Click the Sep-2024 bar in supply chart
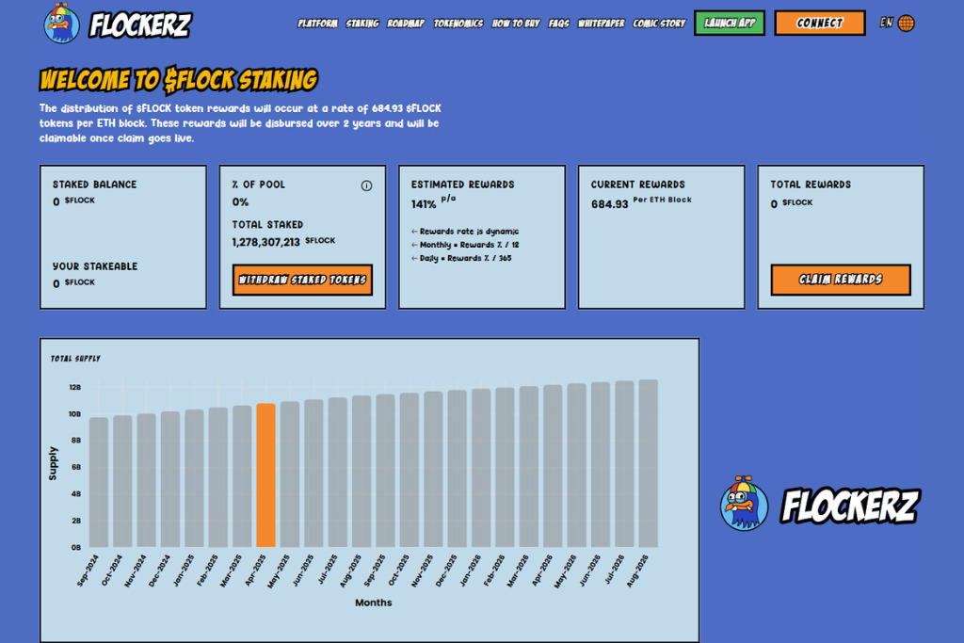This screenshot has width=964, height=643. [x=98, y=483]
